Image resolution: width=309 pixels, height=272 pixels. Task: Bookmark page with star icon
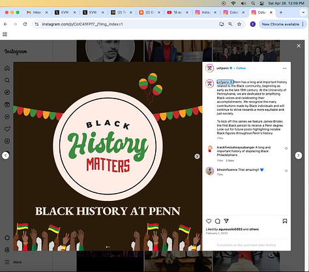pos(239,24)
